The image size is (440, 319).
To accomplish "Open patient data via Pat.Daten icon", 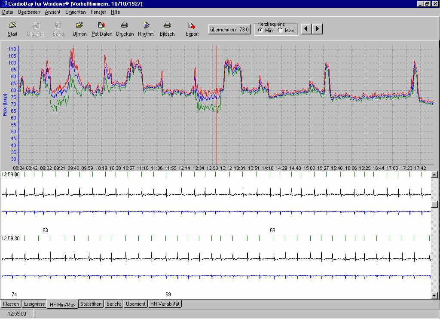I will [x=101, y=26].
